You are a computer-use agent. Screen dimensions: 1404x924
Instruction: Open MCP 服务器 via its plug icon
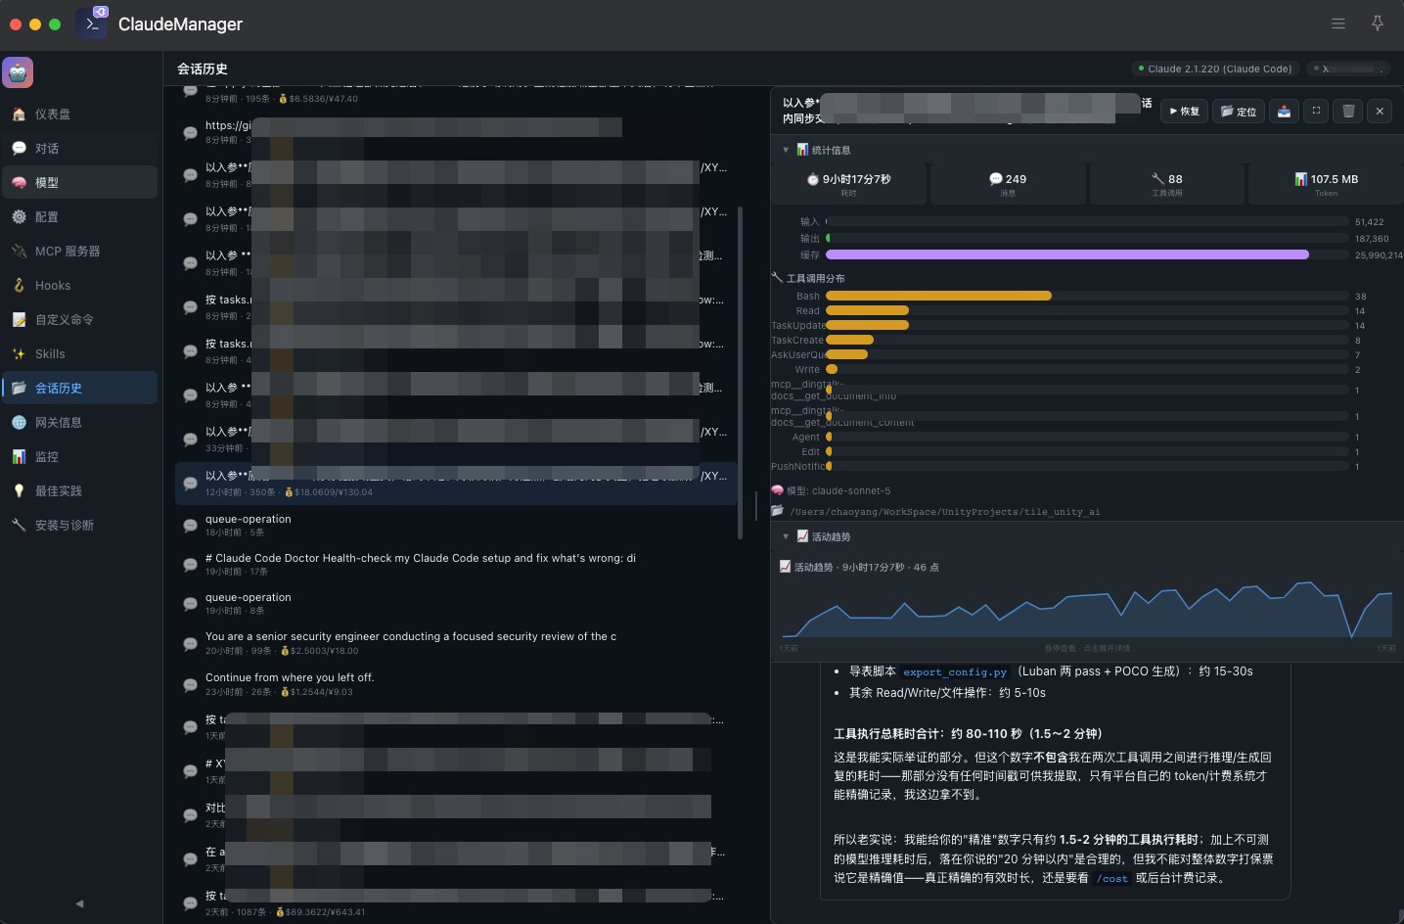[x=19, y=252]
